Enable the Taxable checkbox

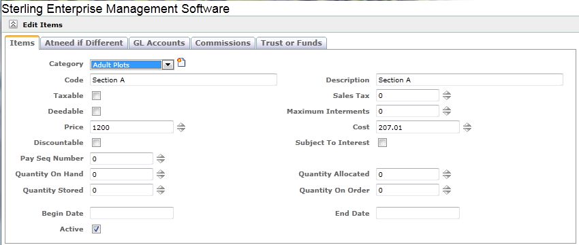tap(96, 96)
